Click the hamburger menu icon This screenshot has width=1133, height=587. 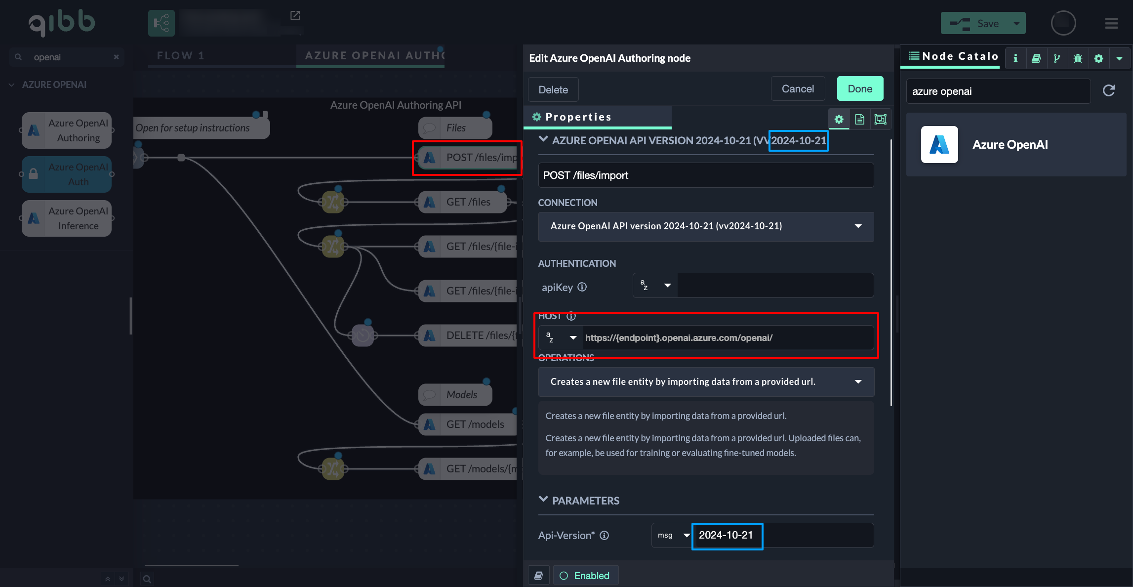coord(1111,23)
